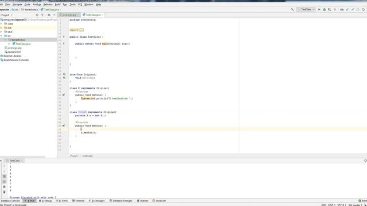Viewport: 367px width, 206px height.
Task: Open the Analyze menu
Action: [x=37, y=5]
